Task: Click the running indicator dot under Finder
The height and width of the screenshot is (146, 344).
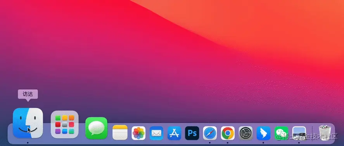Action: click(28, 143)
